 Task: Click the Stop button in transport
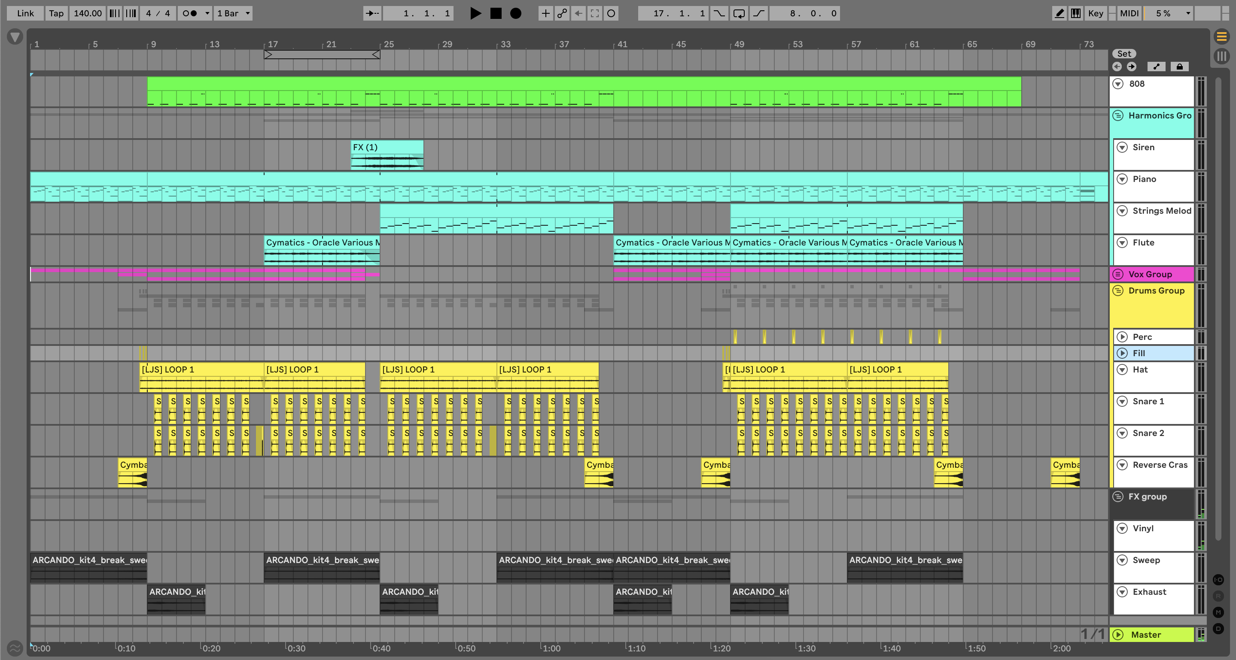point(496,13)
